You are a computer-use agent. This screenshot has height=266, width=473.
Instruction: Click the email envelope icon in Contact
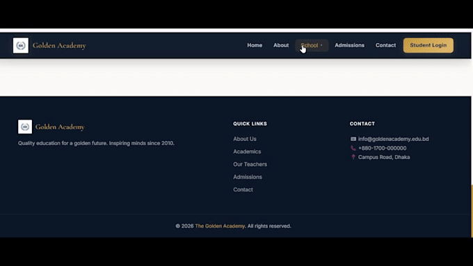tap(353, 139)
